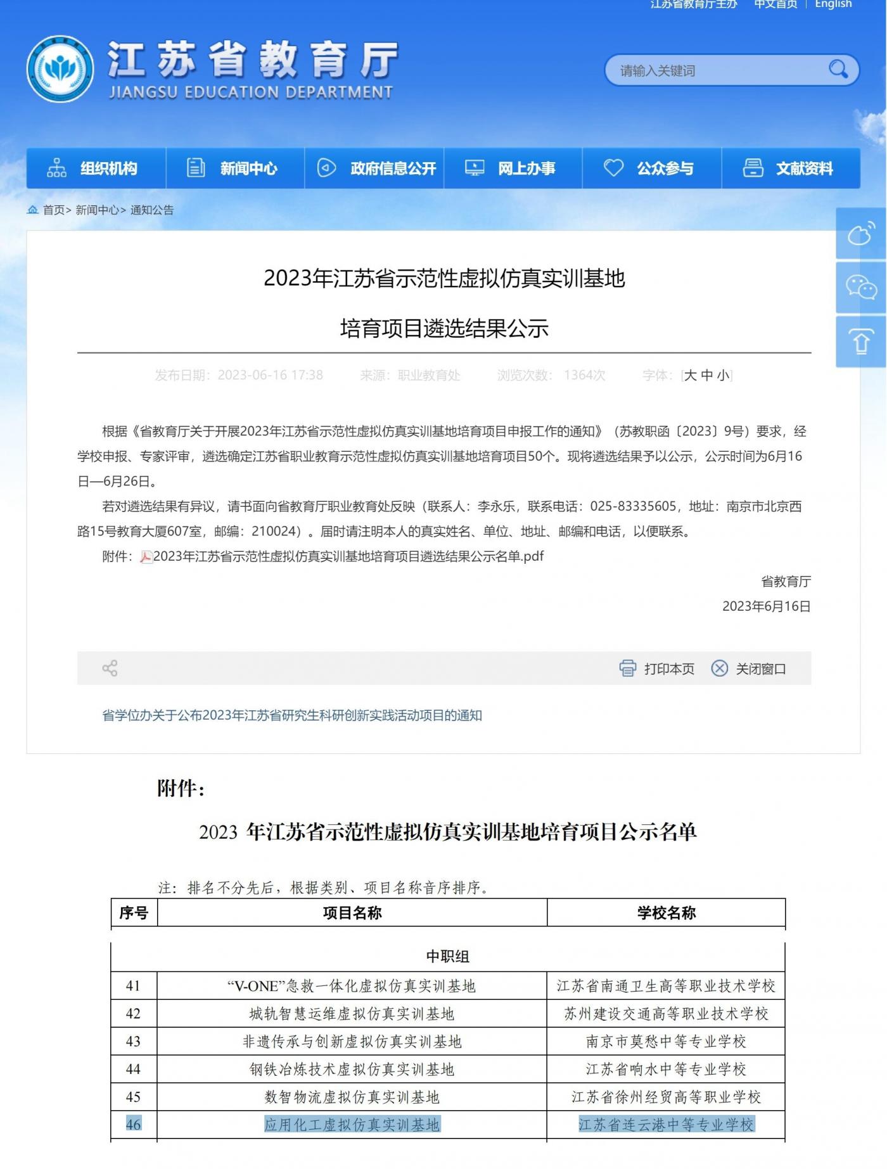Click the home icon in breadcrumb
887x1169 pixels.
pyautogui.click(x=33, y=210)
